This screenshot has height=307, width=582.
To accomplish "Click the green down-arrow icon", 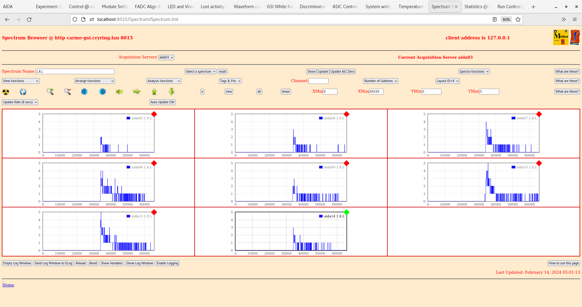I will [x=171, y=91].
